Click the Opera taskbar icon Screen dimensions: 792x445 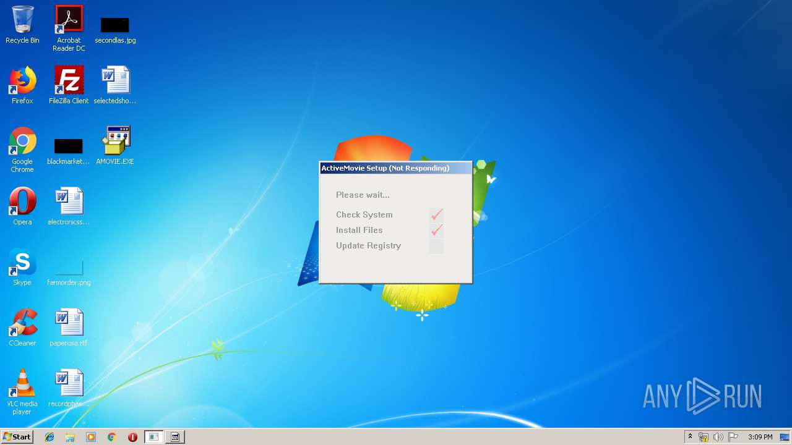coord(132,437)
